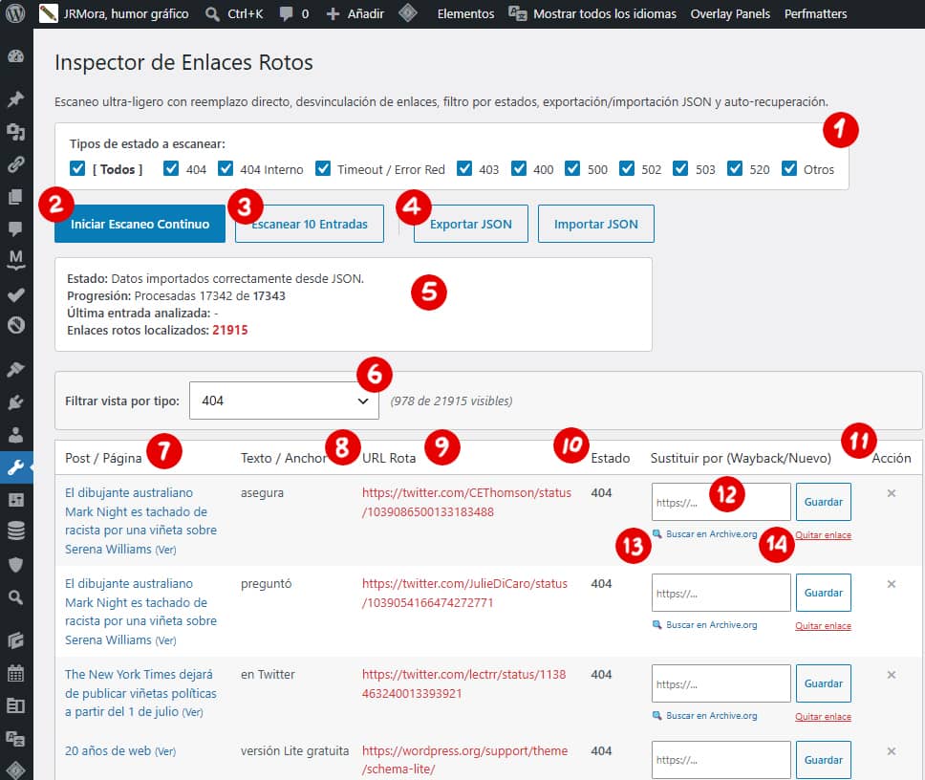The height and width of the screenshot is (780, 925).
Task: Toggle the Timeout / Error Red checkbox
Action: point(323,169)
